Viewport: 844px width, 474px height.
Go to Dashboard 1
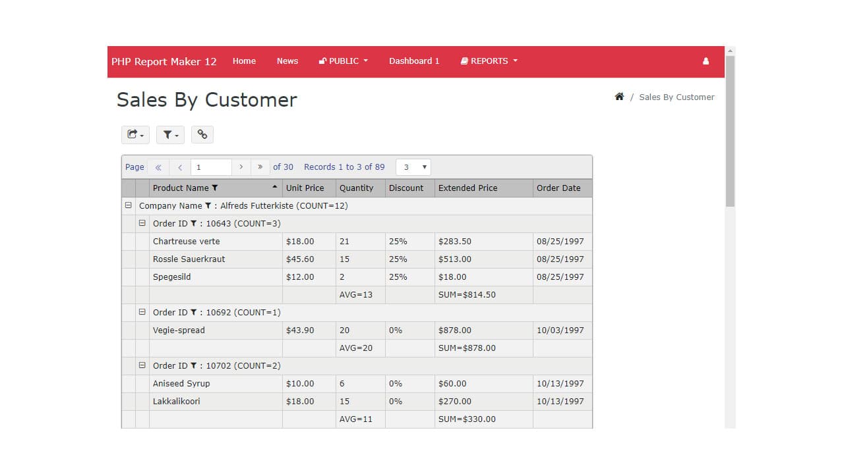[414, 61]
